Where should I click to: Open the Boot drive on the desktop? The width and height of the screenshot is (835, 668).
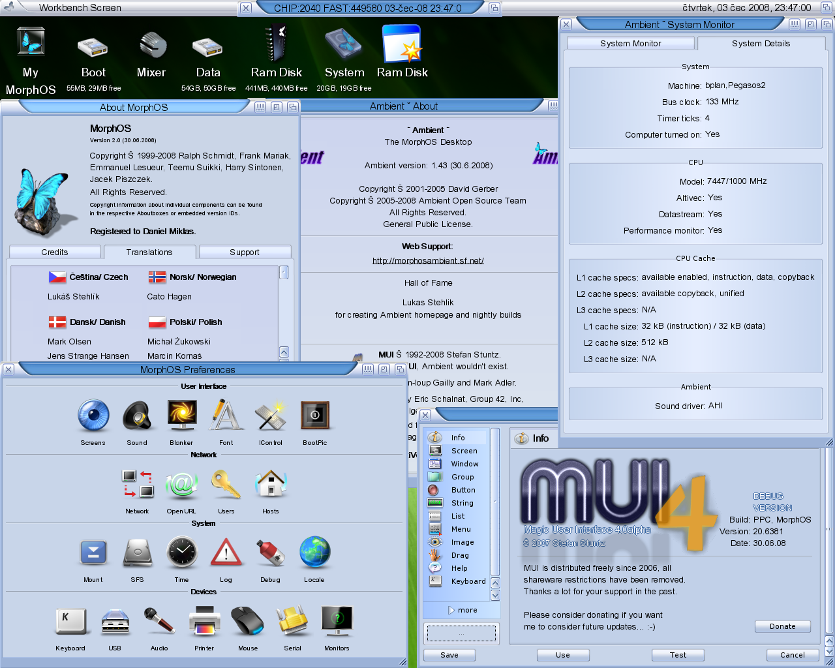click(93, 47)
